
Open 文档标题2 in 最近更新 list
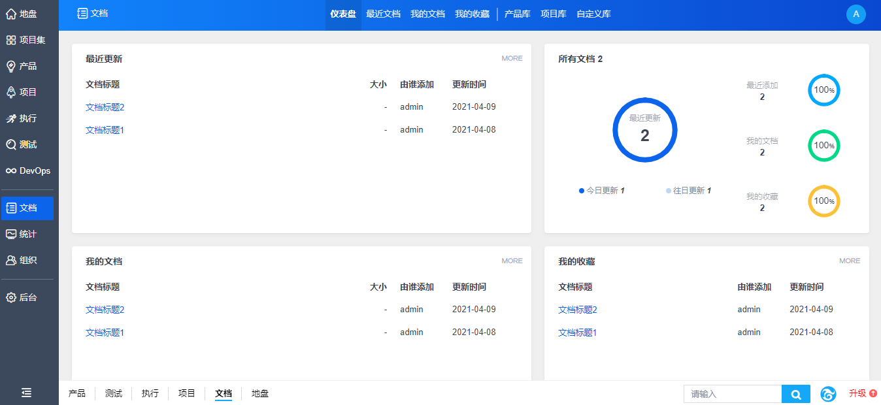[x=105, y=107]
